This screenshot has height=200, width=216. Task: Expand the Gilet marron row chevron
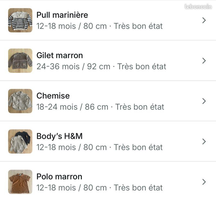204,61
